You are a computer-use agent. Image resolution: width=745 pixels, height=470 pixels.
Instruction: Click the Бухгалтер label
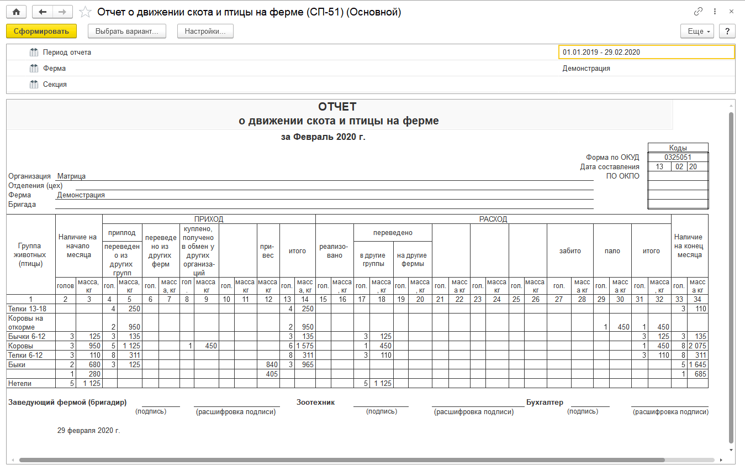pyautogui.click(x=545, y=402)
